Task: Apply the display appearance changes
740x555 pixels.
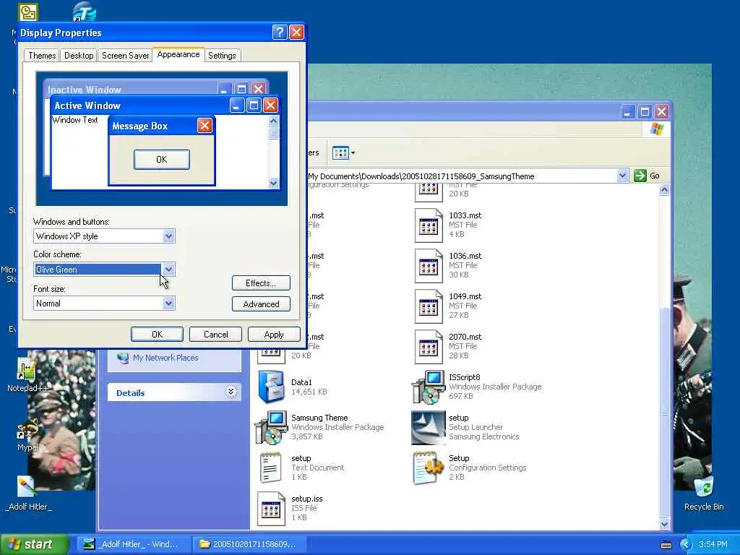Action: tap(274, 334)
